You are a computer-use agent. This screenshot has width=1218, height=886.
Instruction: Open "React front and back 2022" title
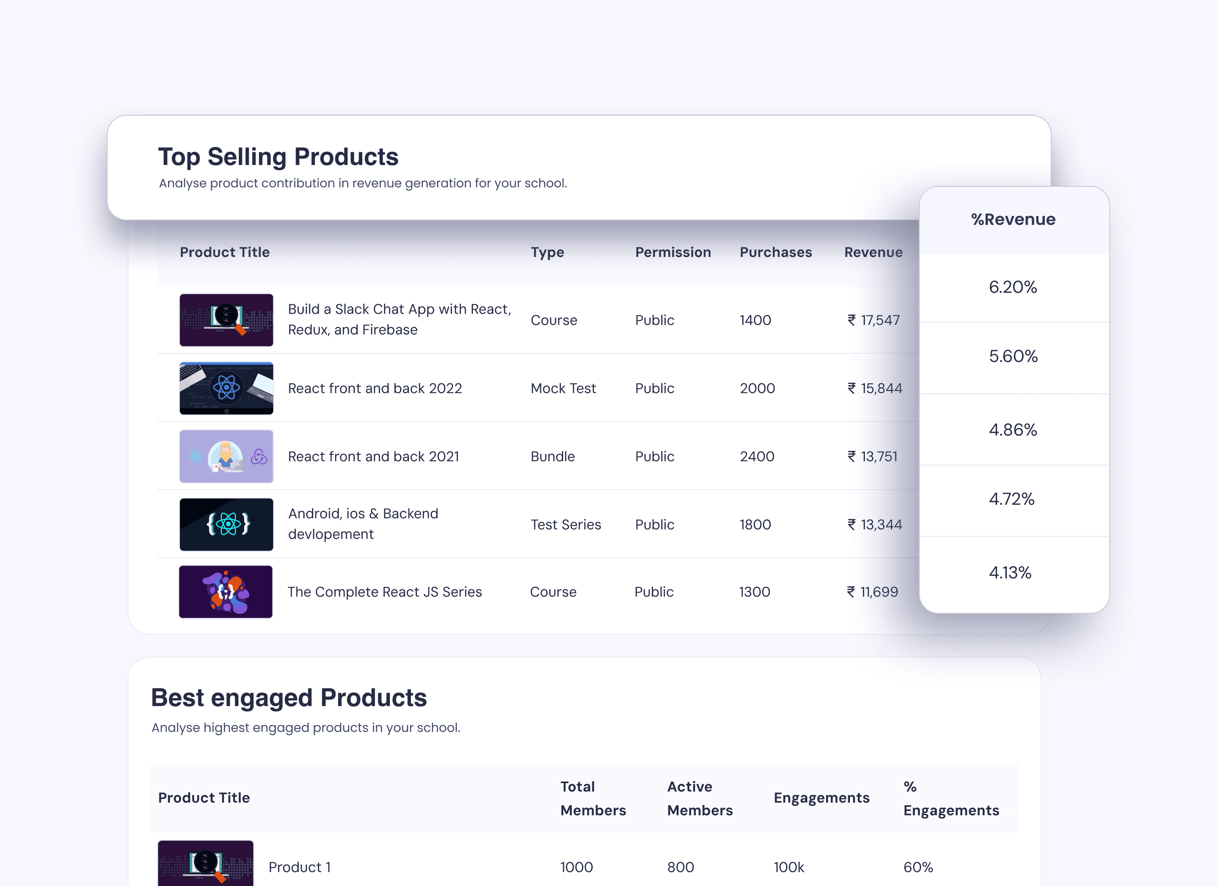[x=375, y=388]
